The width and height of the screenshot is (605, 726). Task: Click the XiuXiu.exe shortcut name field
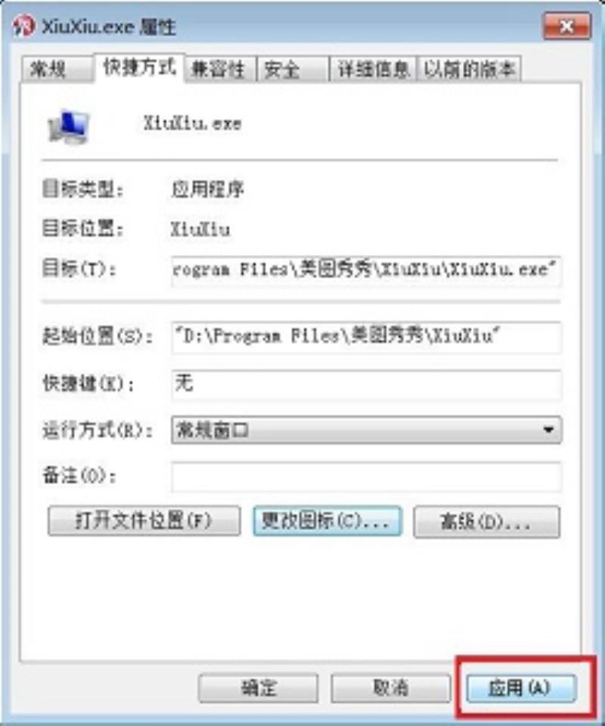coord(193,123)
